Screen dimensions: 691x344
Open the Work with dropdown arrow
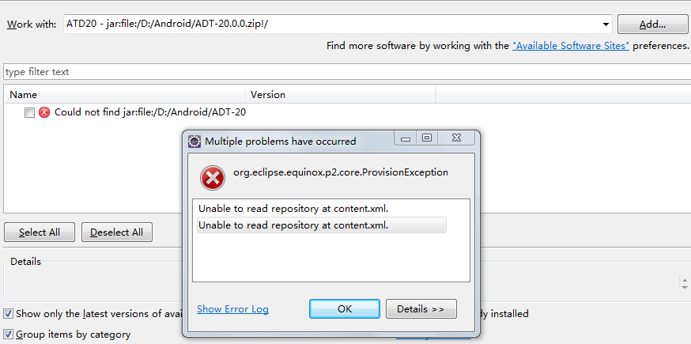[x=606, y=25]
